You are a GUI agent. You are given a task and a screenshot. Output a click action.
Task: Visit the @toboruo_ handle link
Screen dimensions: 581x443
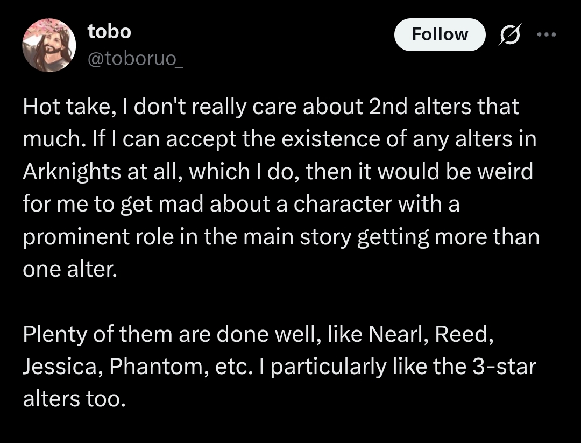pyautogui.click(x=135, y=58)
